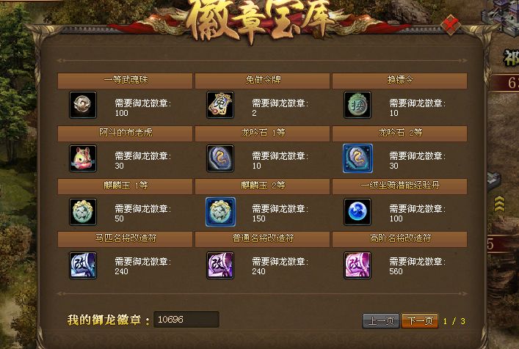519x349 pixels.
Task: Click the 上一页 previous page button
Action: 381,320
